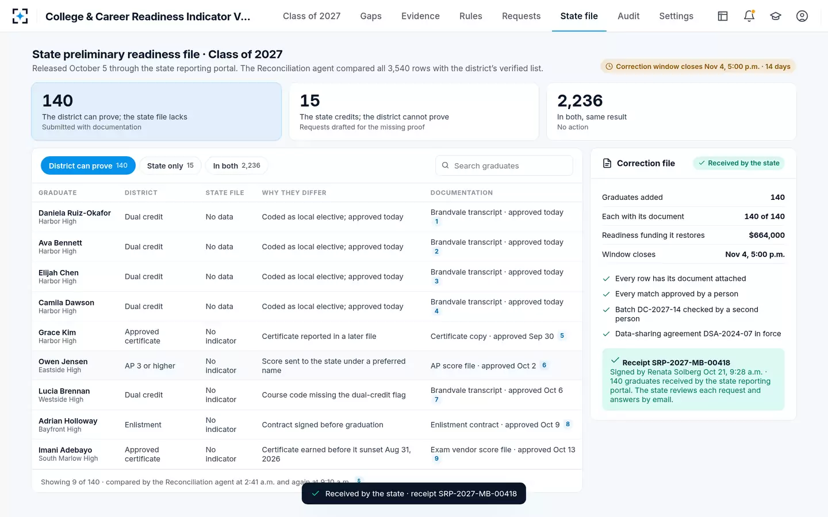Select the 140 district-can-prove summary card
Screen dimensions: 828x517
click(156, 111)
